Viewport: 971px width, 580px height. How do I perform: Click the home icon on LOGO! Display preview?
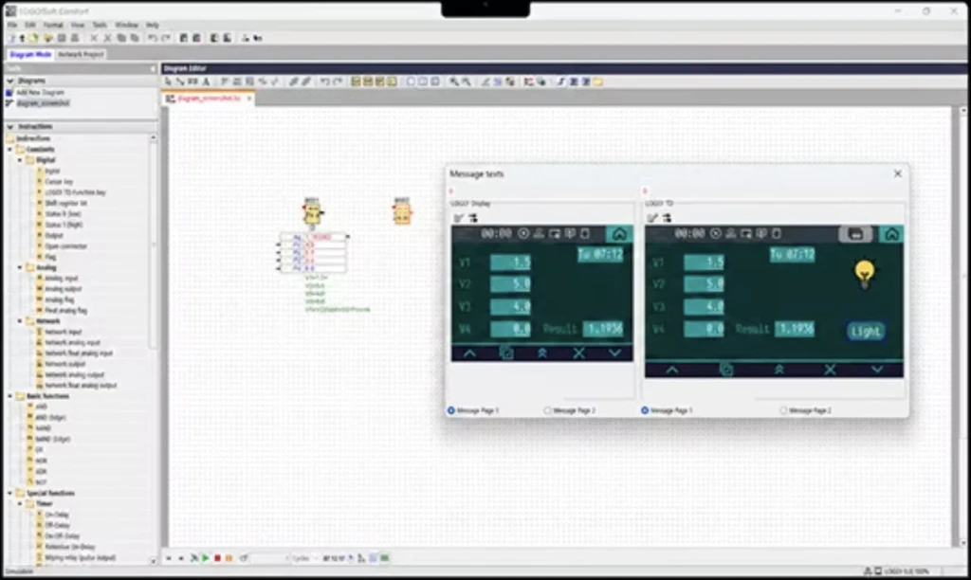coord(619,234)
